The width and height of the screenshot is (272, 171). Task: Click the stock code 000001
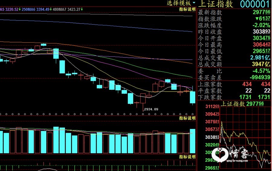255,4
